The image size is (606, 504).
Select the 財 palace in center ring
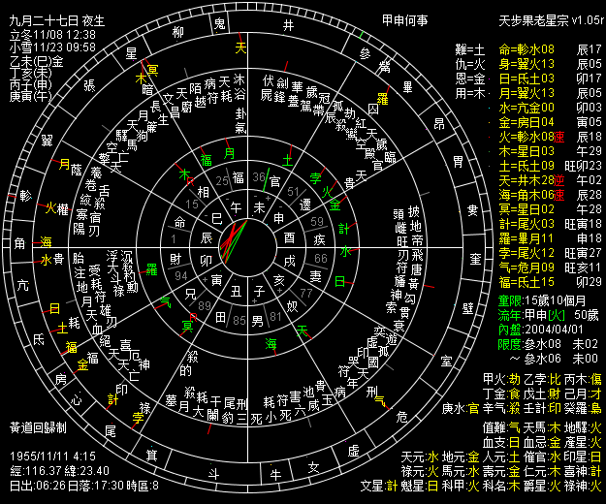(x=175, y=260)
